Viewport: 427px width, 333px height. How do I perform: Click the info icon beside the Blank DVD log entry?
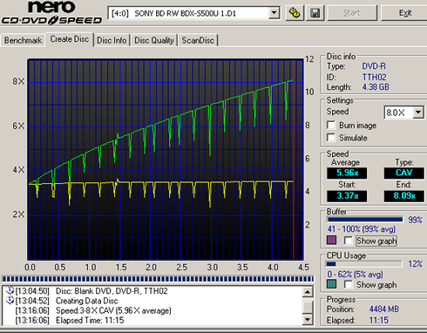click(x=10, y=290)
